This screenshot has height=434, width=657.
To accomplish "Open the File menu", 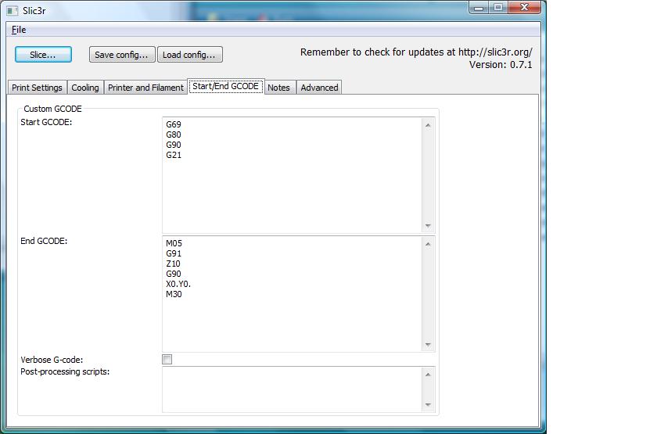I will [x=19, y=30].
